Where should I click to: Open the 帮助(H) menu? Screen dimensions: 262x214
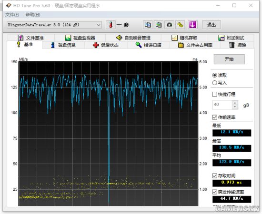(x=33, y=15)
